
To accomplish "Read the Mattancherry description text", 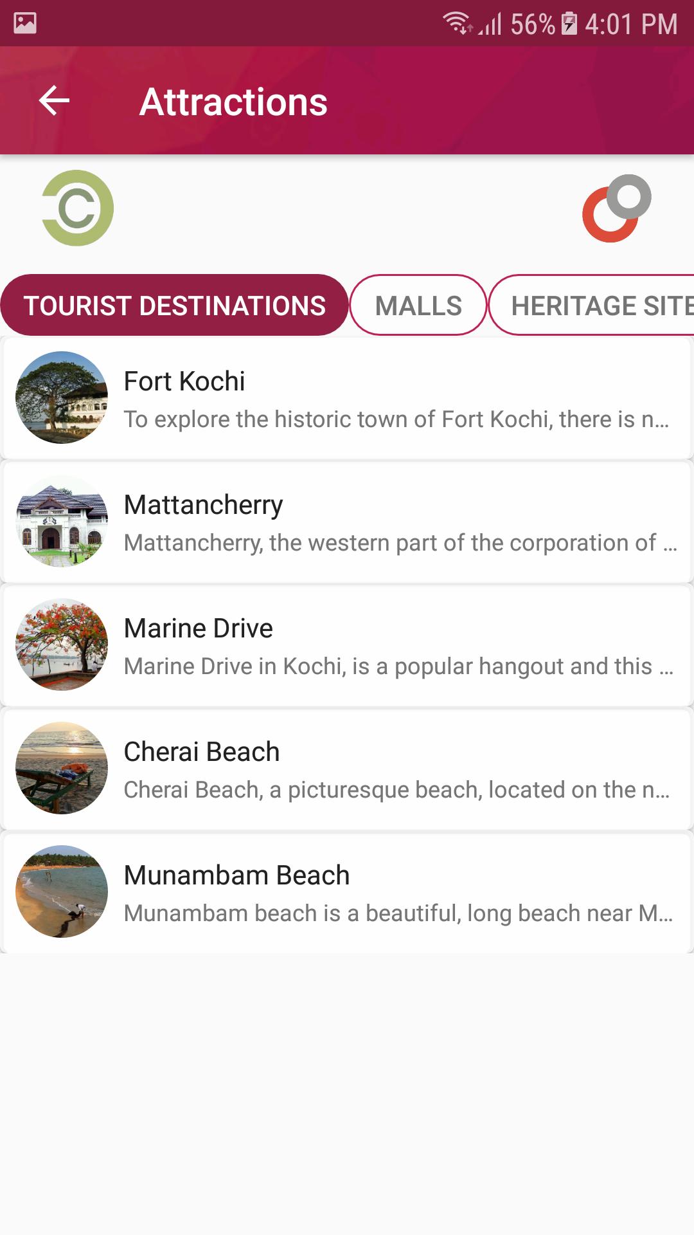I will point(400,543).
